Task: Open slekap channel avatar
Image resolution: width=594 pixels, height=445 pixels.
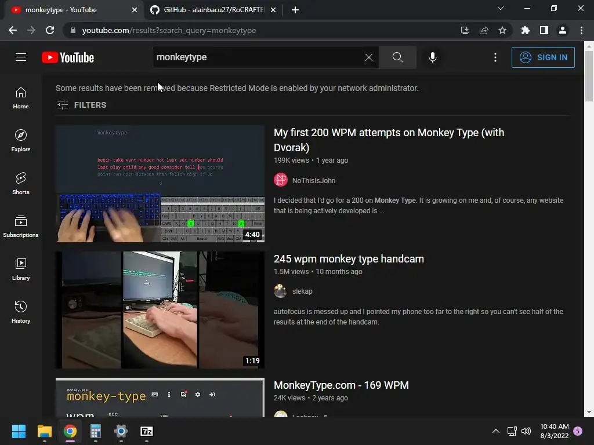Action: (281, 291)
